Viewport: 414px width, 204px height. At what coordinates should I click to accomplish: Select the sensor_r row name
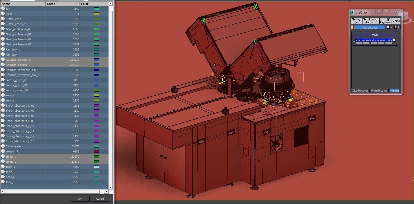(11, 100)
